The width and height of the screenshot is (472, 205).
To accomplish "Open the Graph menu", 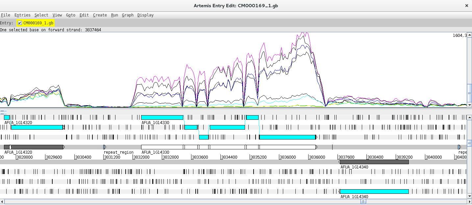I will click(128, 15).
